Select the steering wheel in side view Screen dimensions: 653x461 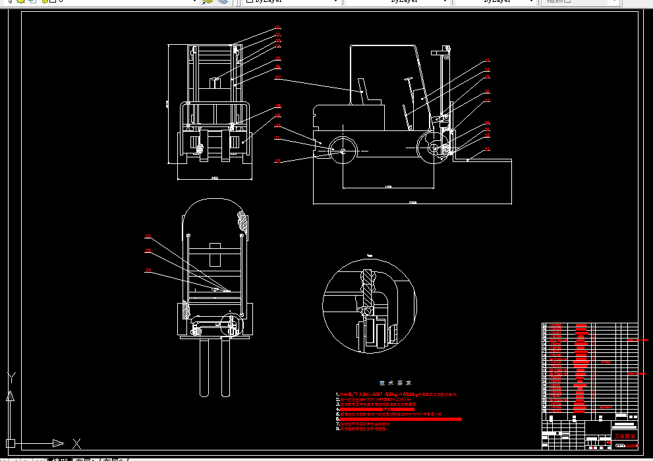point(408,79)
